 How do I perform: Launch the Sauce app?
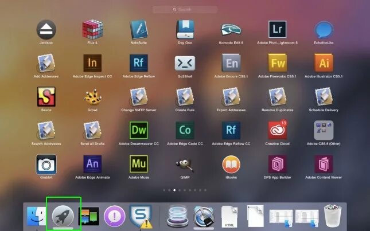click(46, 97)
